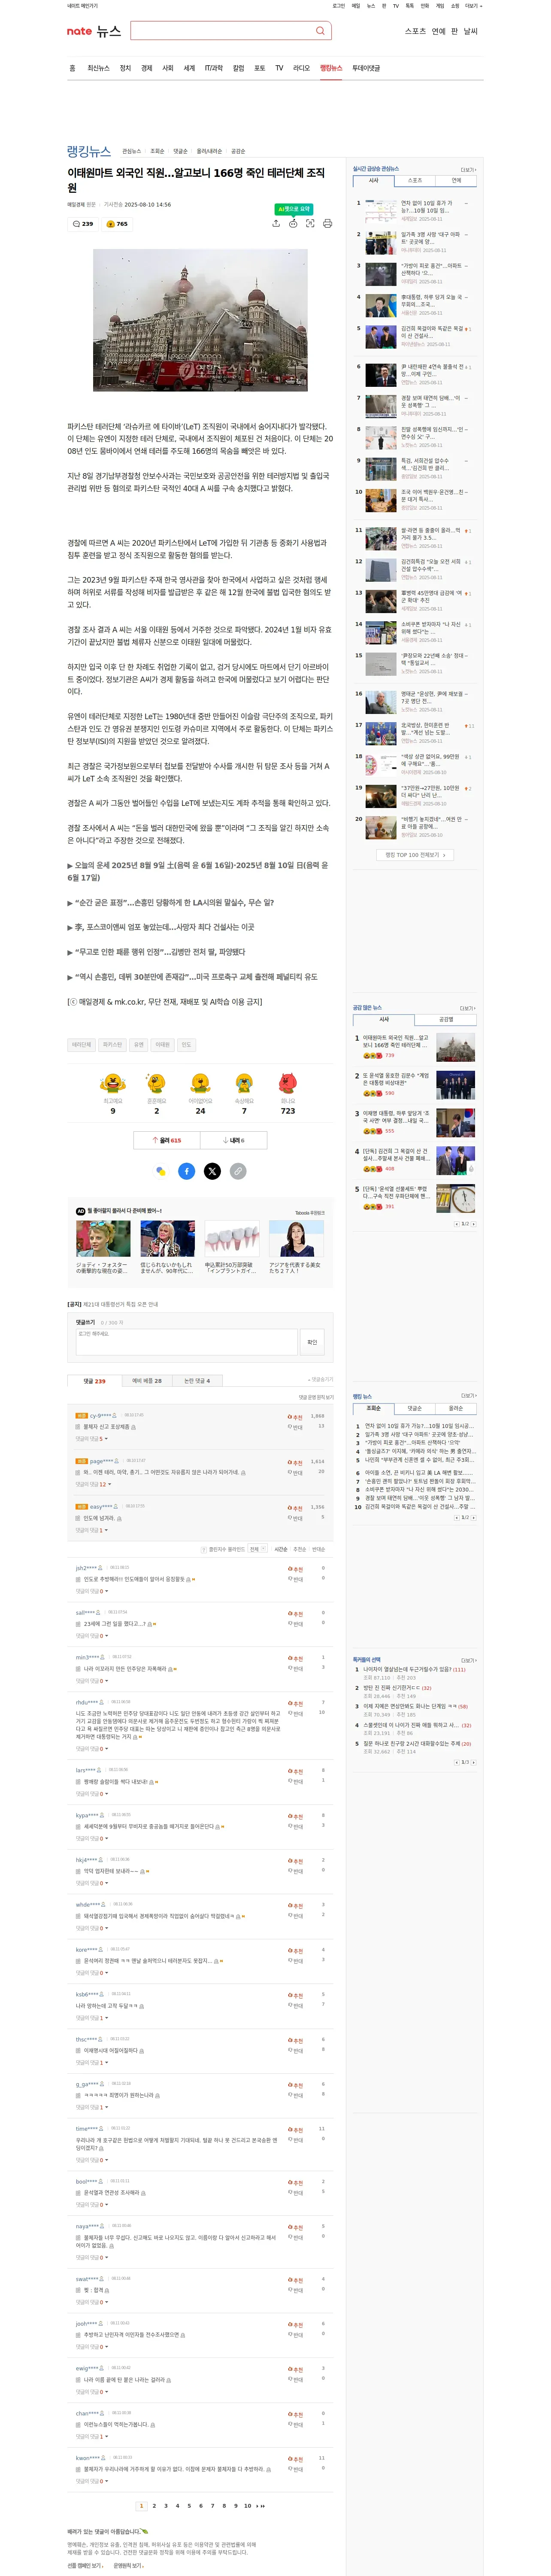The height and width of the screenshot is (2576, 551).
Task: Click the search magnifier icon
Action: tap(320, 31)
